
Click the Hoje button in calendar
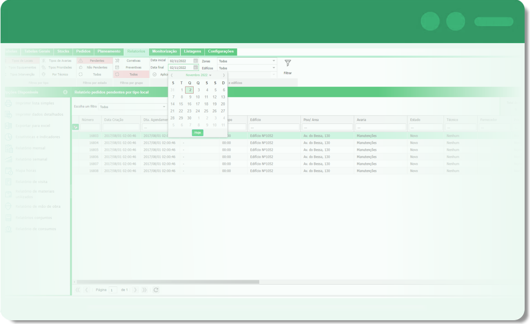197,132
